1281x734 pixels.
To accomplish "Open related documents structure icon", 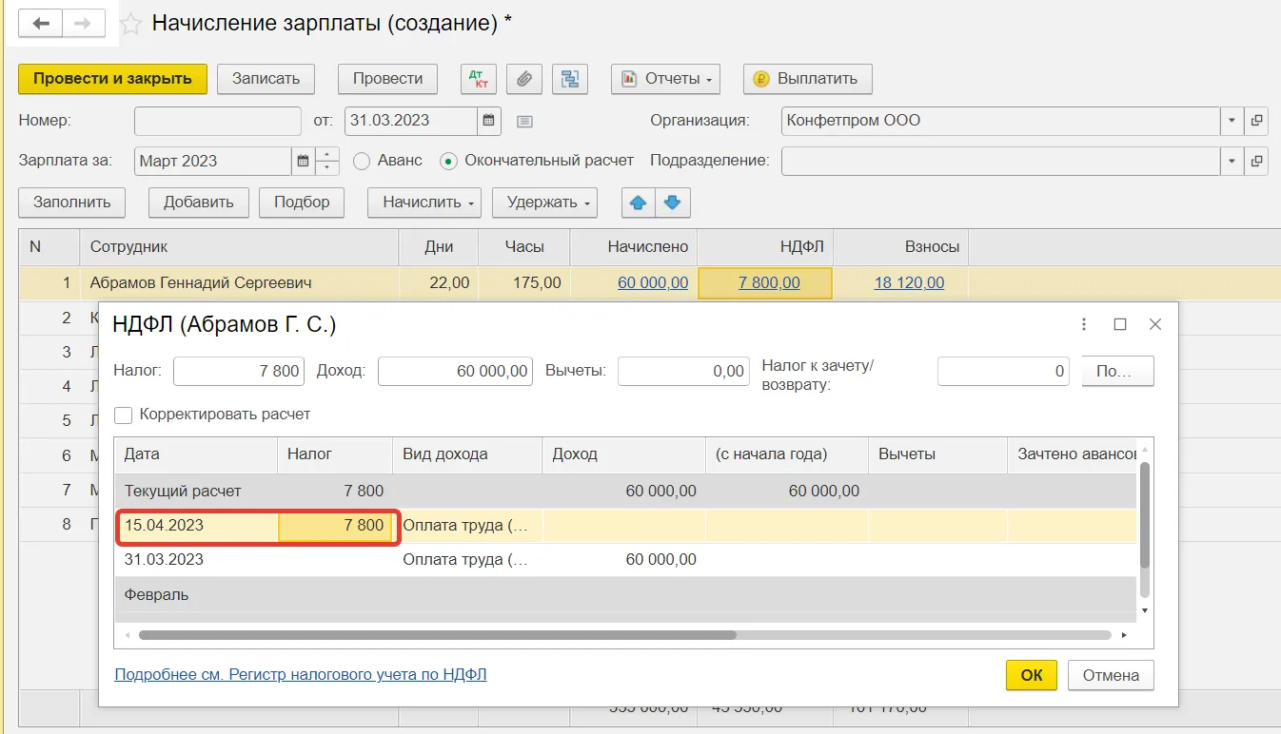I will point(569,79).
